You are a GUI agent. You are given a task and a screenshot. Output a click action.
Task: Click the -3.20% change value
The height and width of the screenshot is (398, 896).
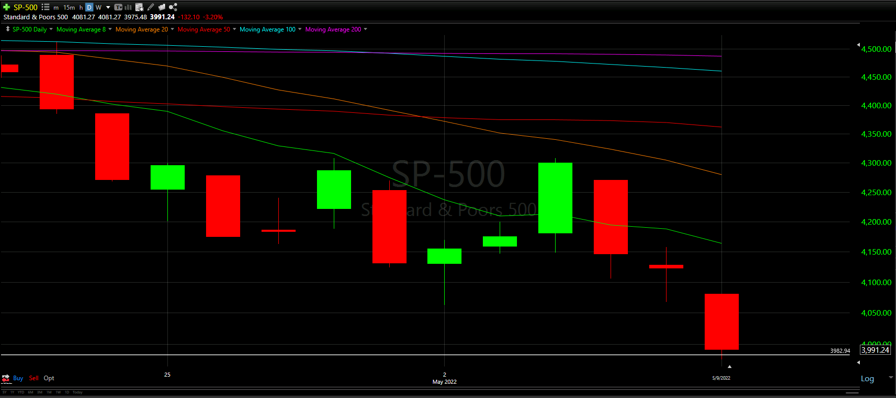point(213,17)
